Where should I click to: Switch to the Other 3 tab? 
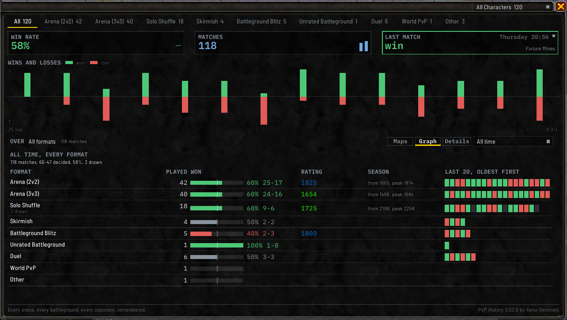click(455, 21)
